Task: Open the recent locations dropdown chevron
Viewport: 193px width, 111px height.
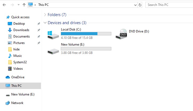Action: [x=18, y=5]
